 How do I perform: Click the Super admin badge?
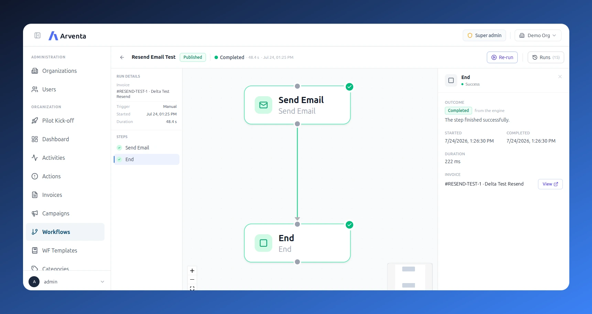click(484, 35)
